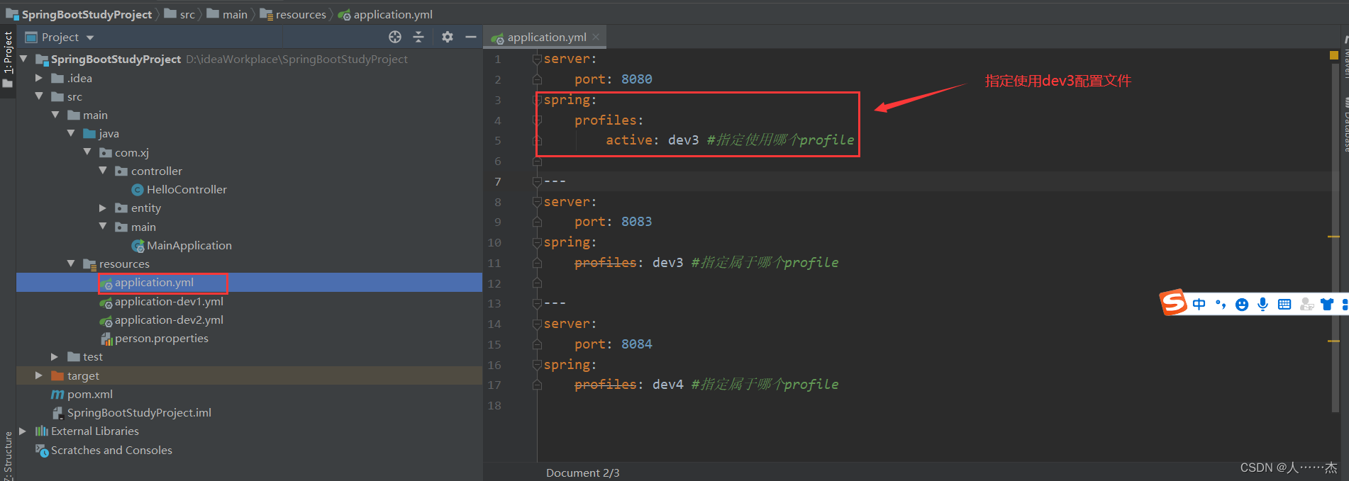Collapse the resources folder
1349x481 pixels.
click(x=71, y=264)
